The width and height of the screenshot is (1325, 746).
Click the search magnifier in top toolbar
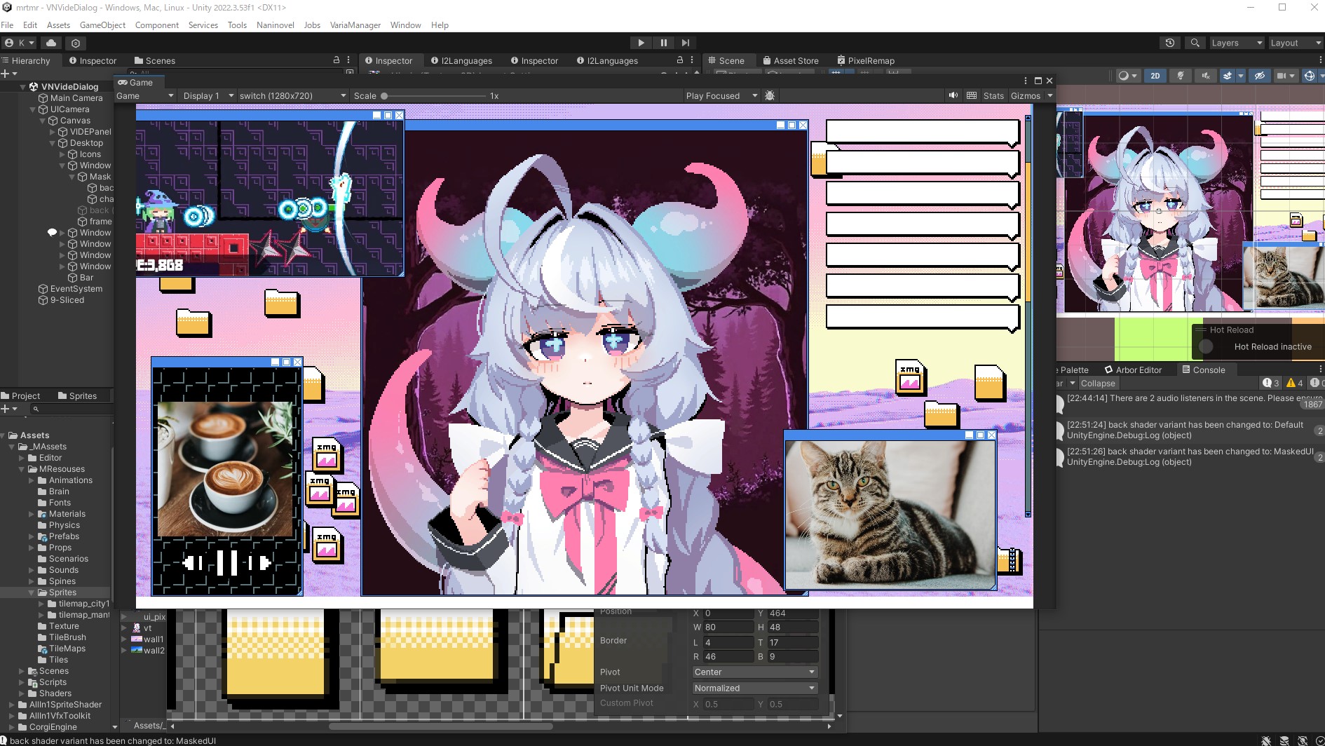pos(1195,43)
